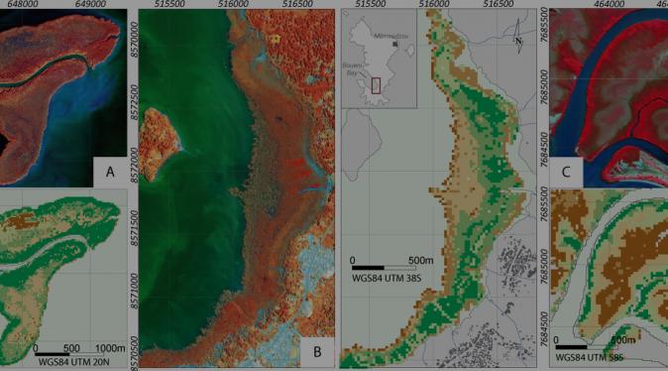
Task: Click the scale bar above WGS84 UTM 58S
Action: pyautogui.click(x=587, y=347)
